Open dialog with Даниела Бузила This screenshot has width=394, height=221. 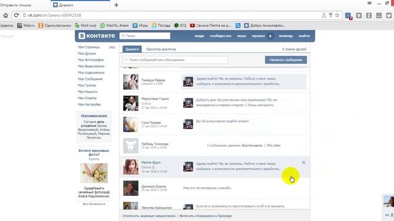pyautogui.click(x=215, y=188)
